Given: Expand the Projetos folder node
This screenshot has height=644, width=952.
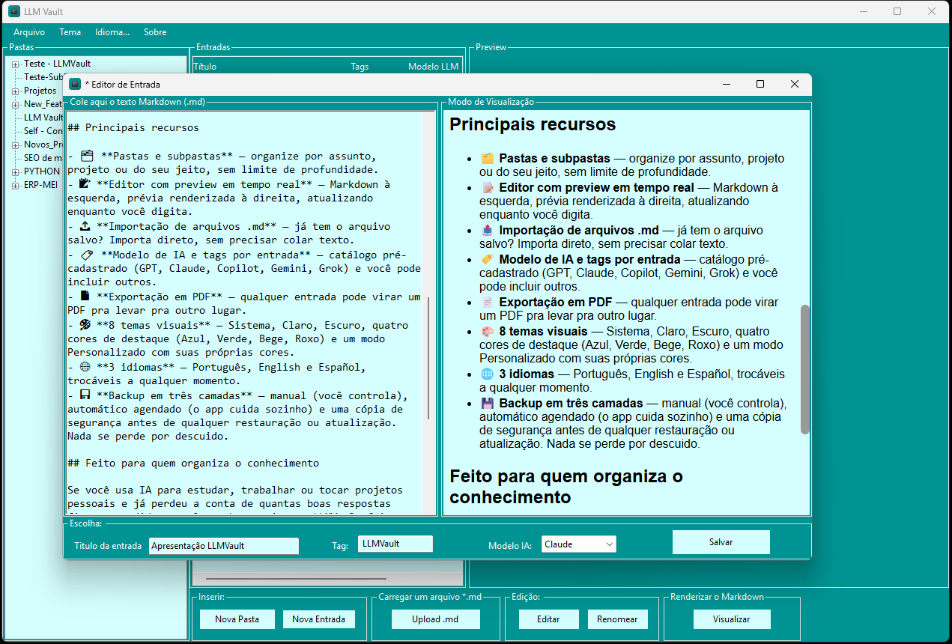Looking at the screenshot, I should click(x=15, y=91).
